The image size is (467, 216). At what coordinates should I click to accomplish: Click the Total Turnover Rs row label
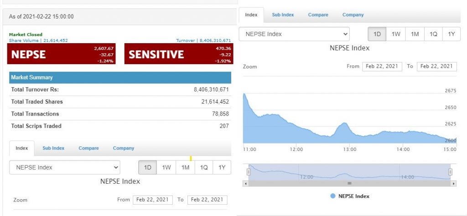pyautogui.click(x=35, y=90)
